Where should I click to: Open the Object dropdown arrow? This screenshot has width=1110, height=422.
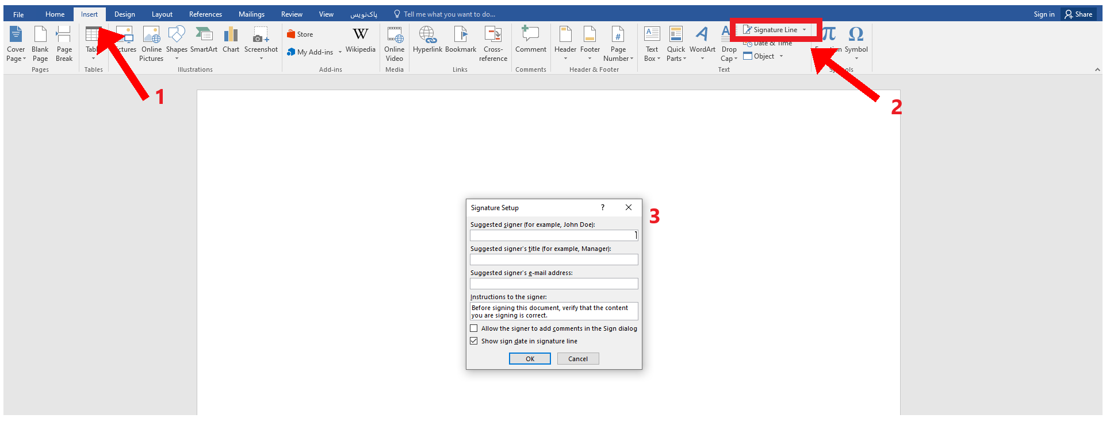781,56
